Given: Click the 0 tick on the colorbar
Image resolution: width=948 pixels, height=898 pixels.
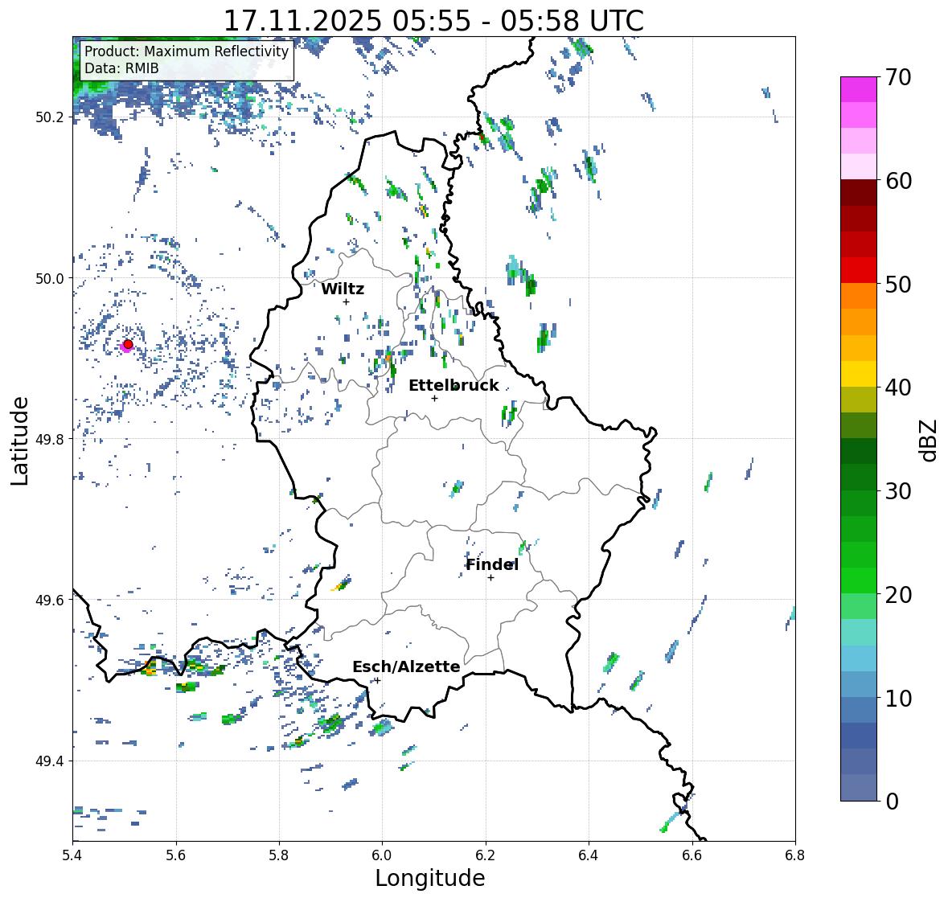Looking at the screenshot, I should (892, 802).
